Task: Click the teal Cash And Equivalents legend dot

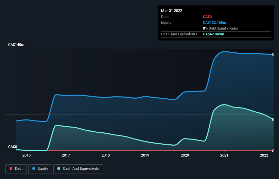Action: point(59,168)
